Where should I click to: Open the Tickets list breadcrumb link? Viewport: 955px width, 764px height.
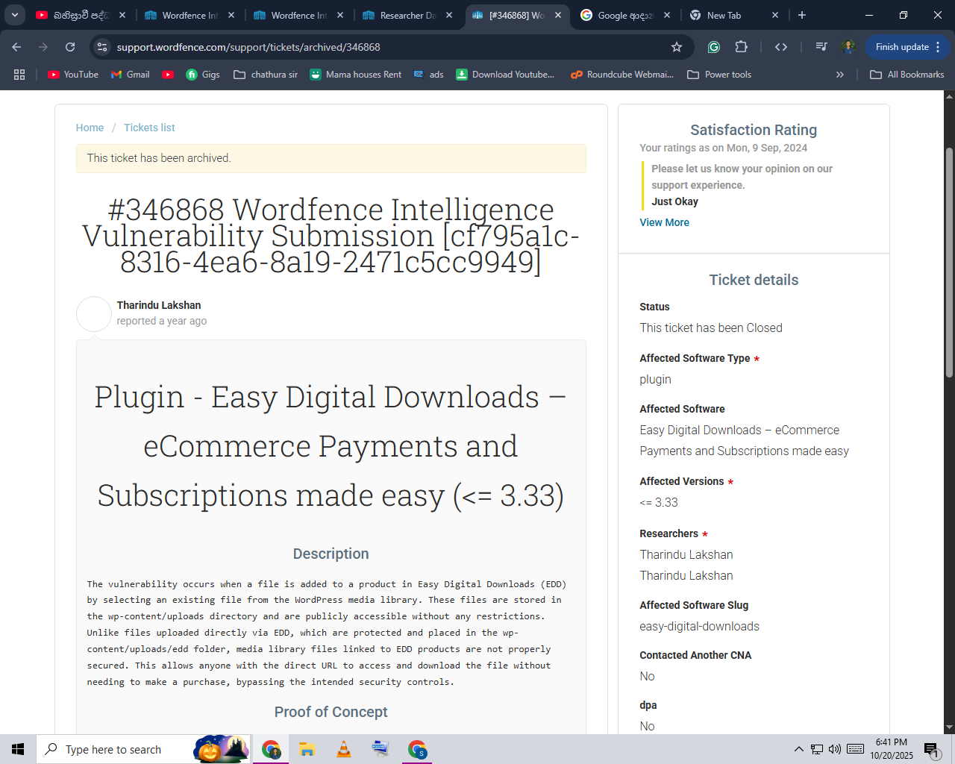pyautogui.click(x=149, y=128)
